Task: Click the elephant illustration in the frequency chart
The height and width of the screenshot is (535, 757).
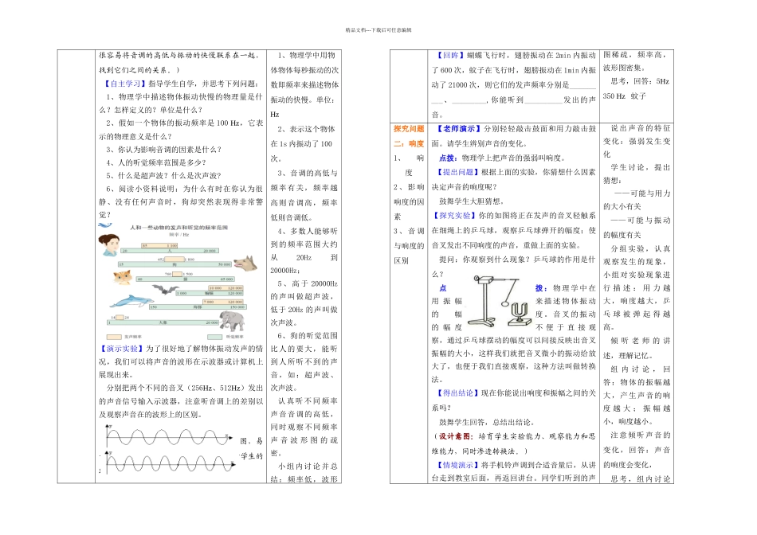Action: coord(232,320)
